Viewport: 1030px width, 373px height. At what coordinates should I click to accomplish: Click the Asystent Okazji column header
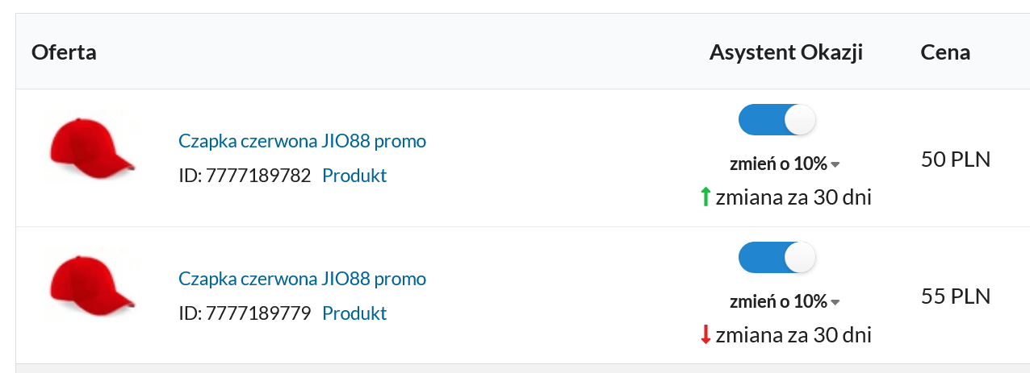pyautogui.click(x=785, y=53)
